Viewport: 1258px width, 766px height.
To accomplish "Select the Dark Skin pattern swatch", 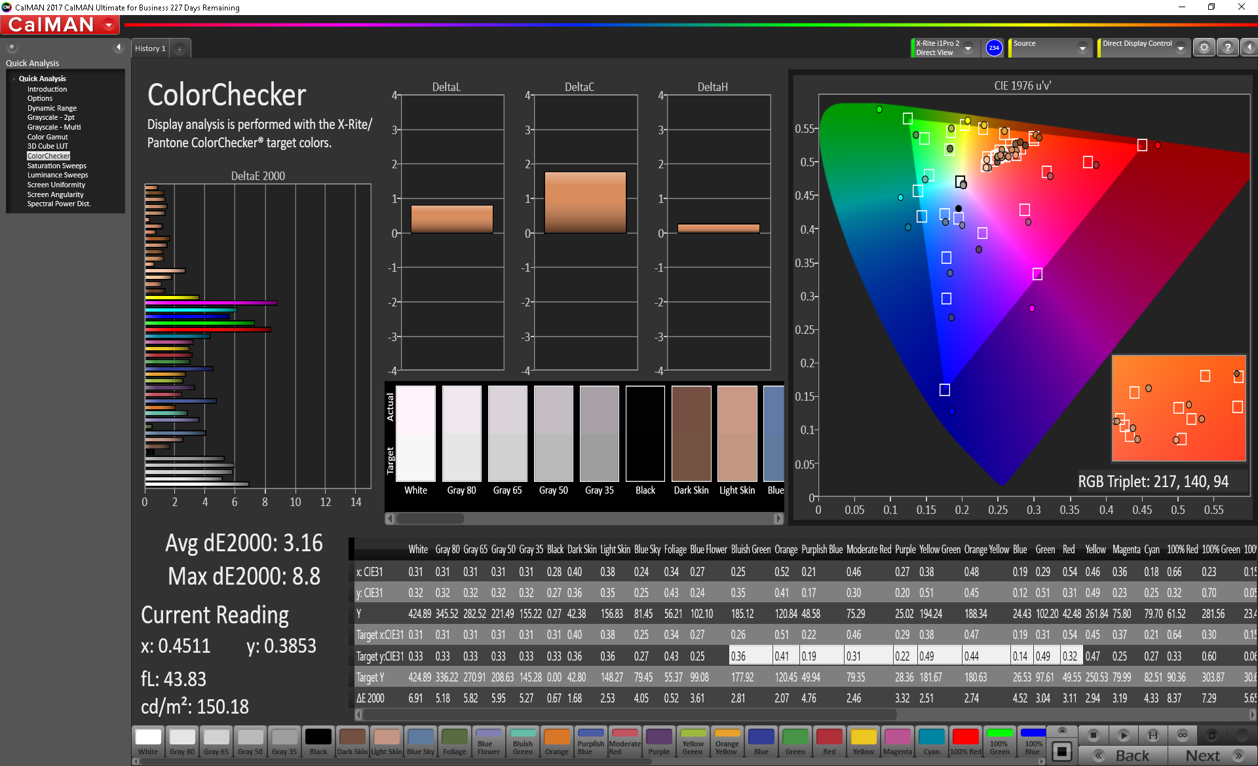I will pos(353,742).
